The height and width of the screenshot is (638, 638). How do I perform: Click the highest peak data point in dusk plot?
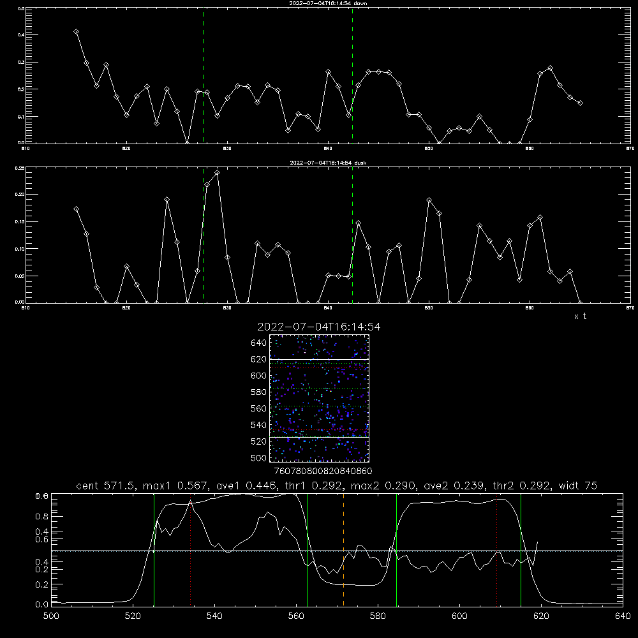pyautogui.click(x=218, y=172)
